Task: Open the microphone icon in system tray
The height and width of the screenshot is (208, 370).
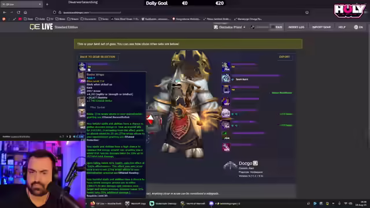Action: pyautogui.click(x=339, y=203)
